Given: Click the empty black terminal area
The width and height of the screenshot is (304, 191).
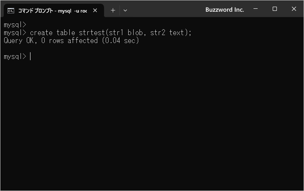Looking at the screenshot, I should coord(152,125).
